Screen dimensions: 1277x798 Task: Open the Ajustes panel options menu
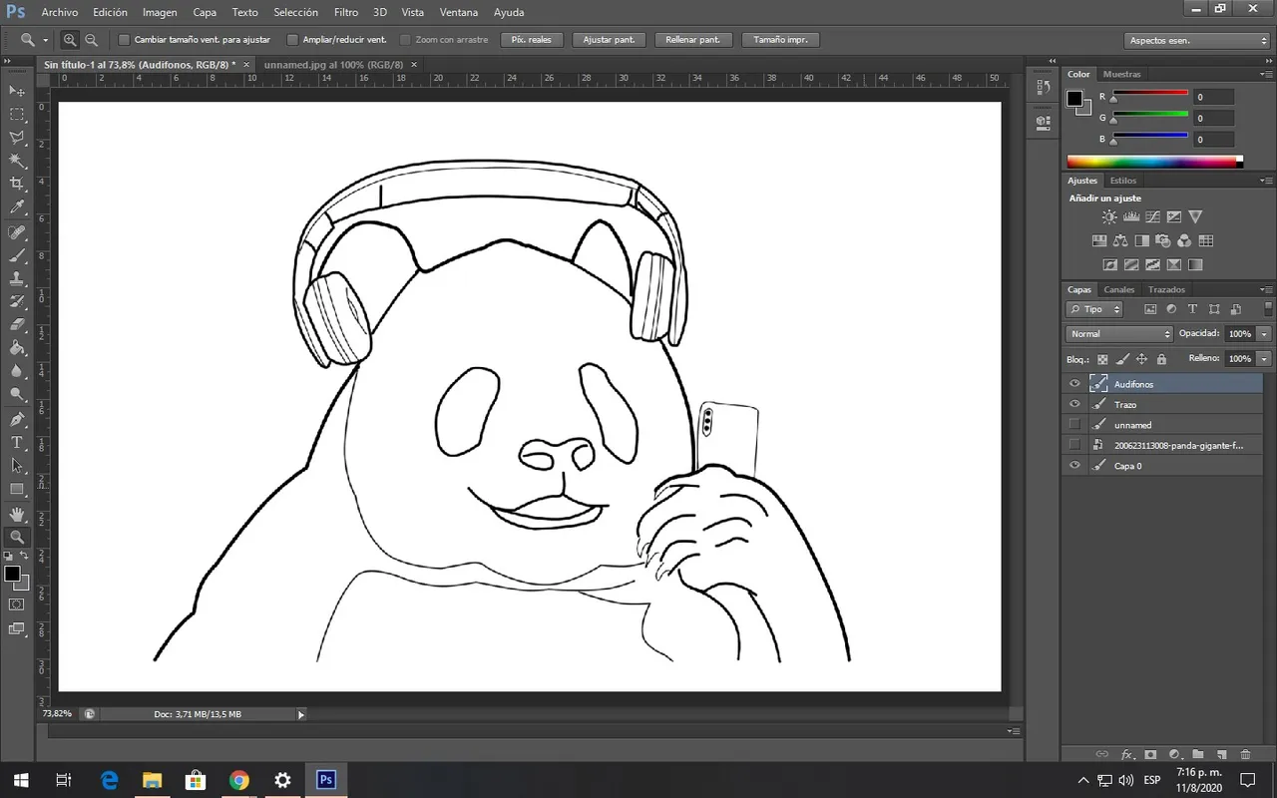1265,181
